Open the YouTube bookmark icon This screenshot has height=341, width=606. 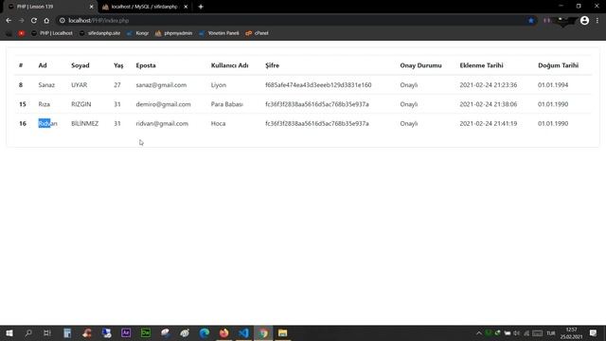[x=21, y=33]
